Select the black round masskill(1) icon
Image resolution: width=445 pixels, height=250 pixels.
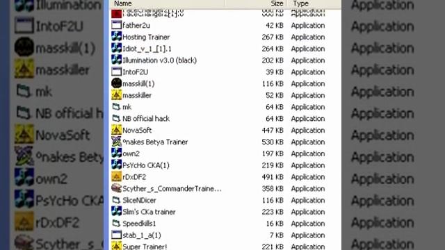(116, 83)
